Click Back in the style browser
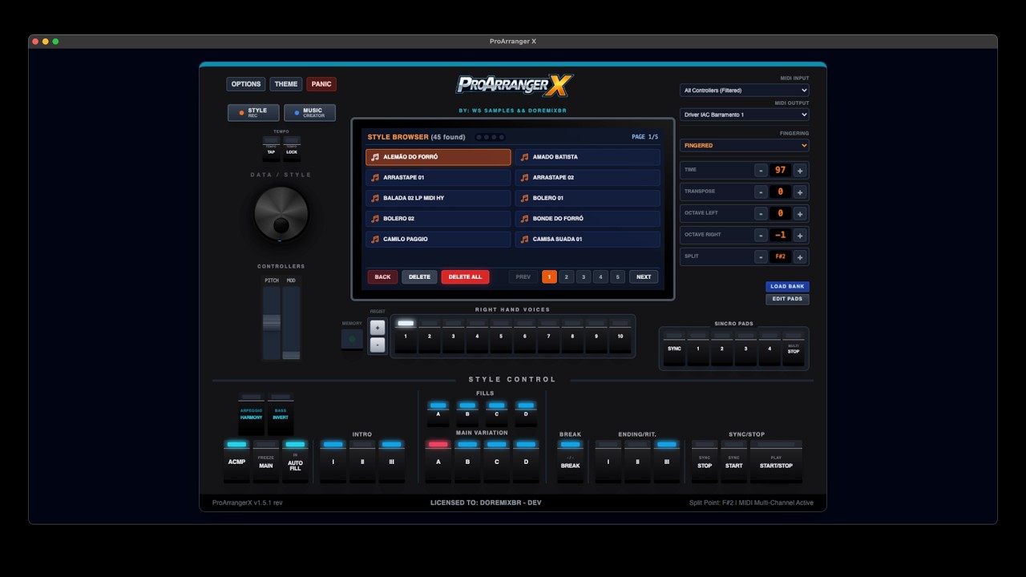 (x=382, y=276)
